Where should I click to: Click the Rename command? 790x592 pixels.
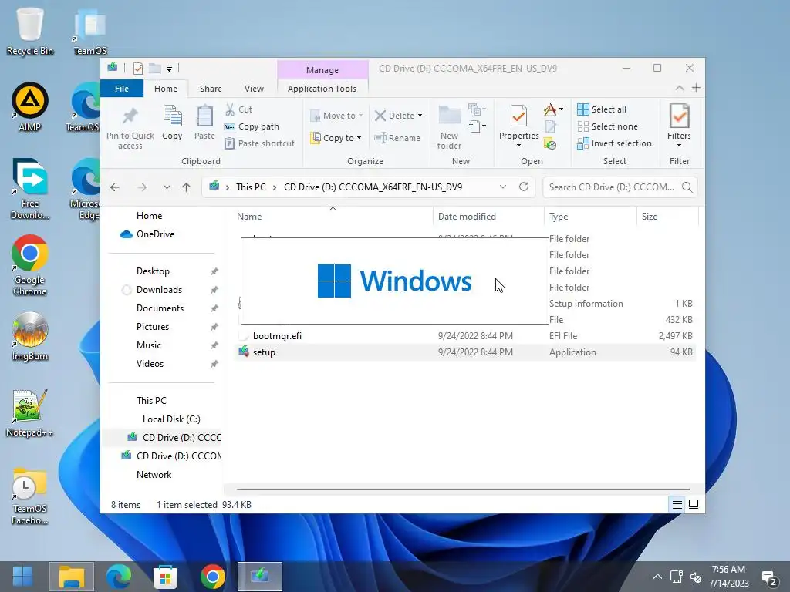click(397, 137)
